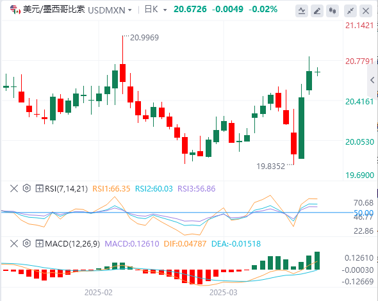Open RSI settings hexagon icon

(27, 188)
